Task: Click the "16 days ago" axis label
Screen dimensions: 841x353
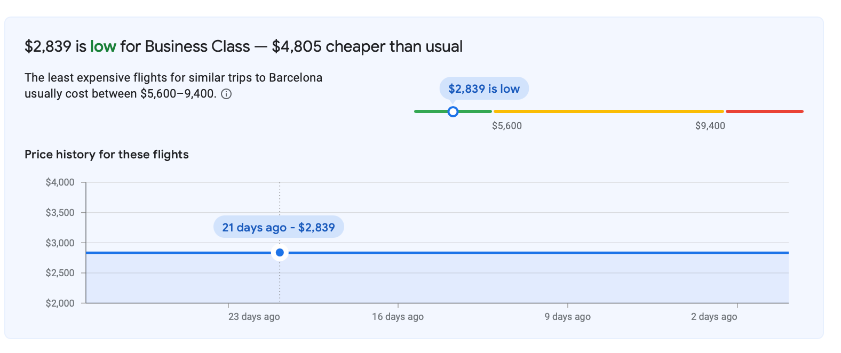Action: (x=398, y=317)
